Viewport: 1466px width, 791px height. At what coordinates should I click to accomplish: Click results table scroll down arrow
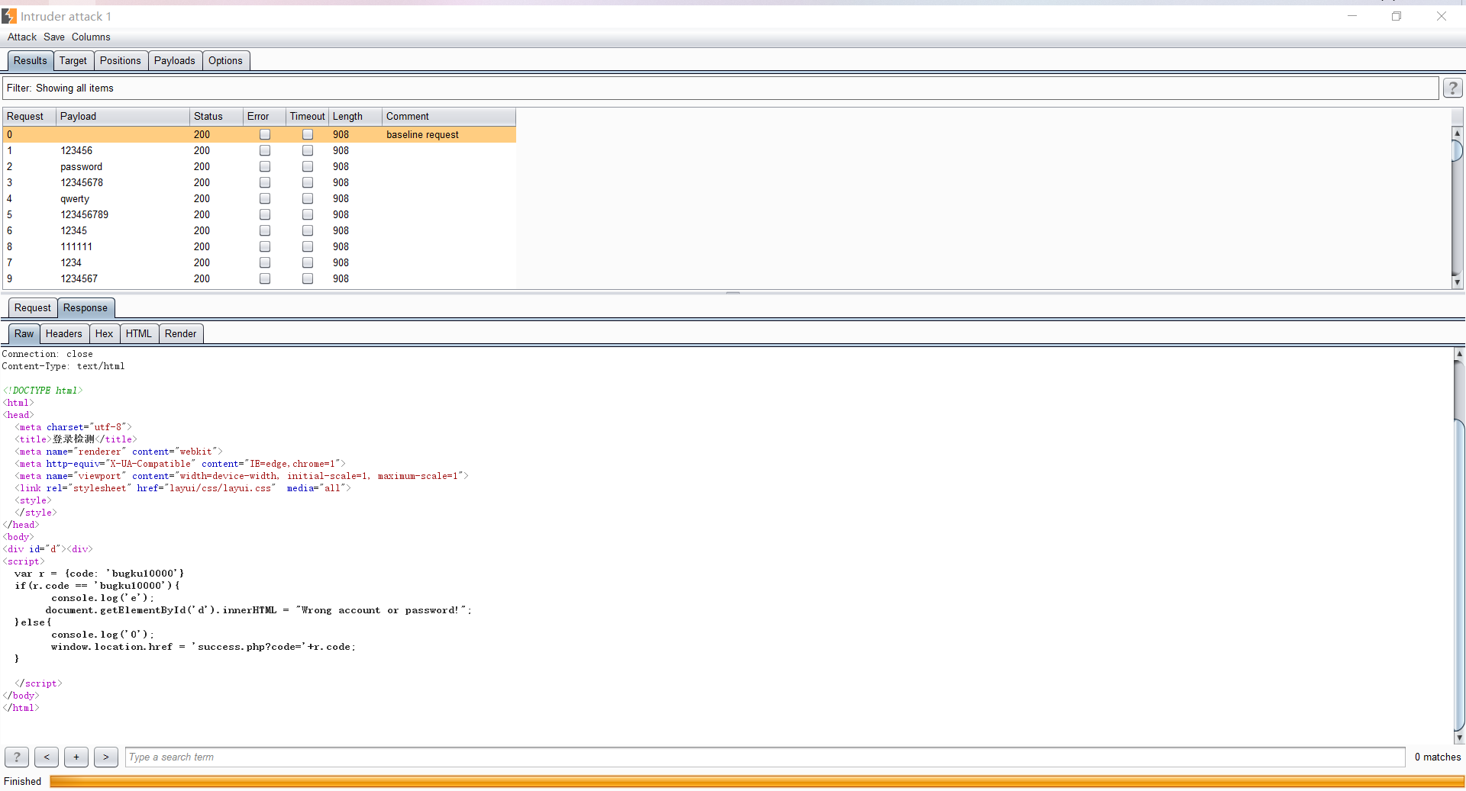(1457, 282)
